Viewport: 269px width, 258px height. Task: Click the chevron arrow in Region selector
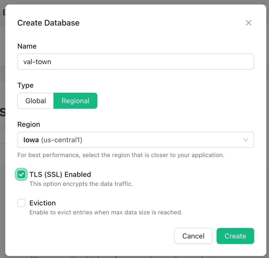(246, 140)
